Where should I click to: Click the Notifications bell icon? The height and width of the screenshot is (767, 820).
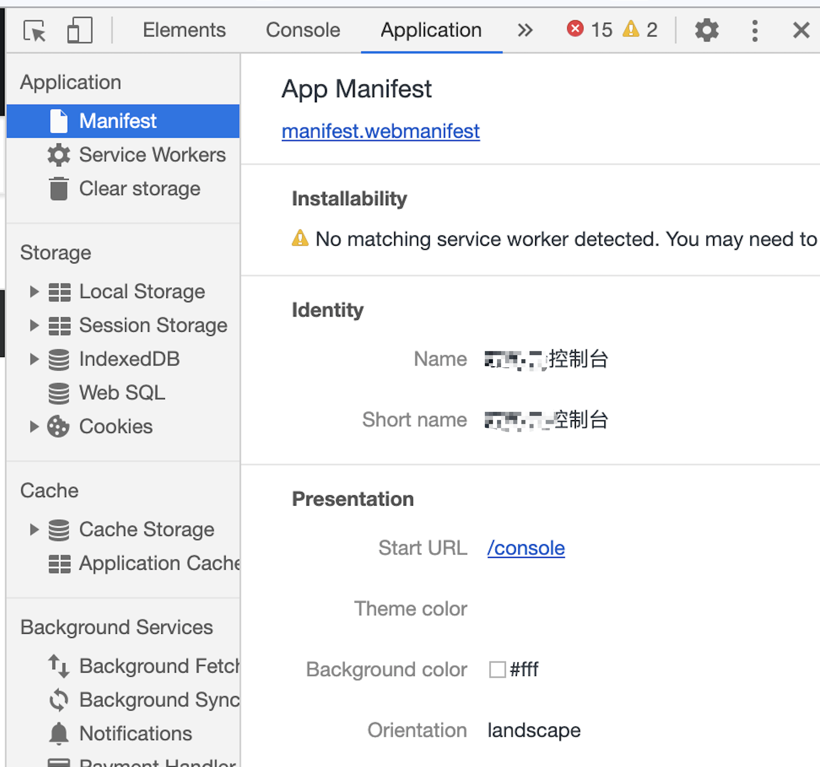[59, 733]
